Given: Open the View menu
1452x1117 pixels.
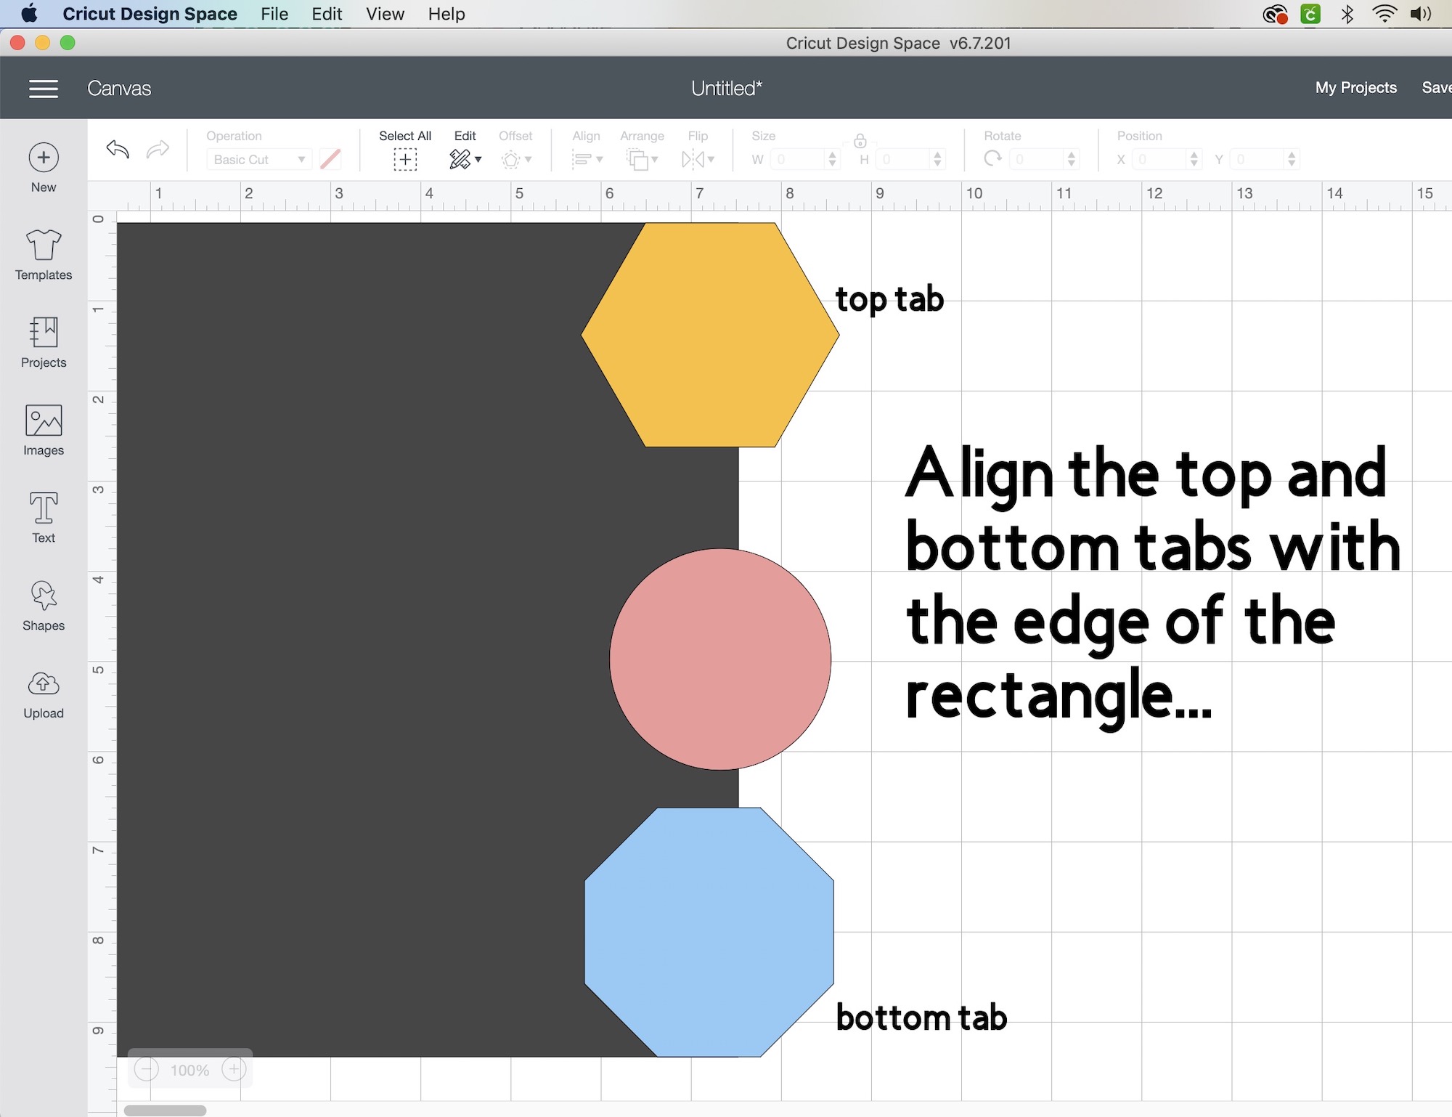Looking at the screenshot, I should point(385,14).
